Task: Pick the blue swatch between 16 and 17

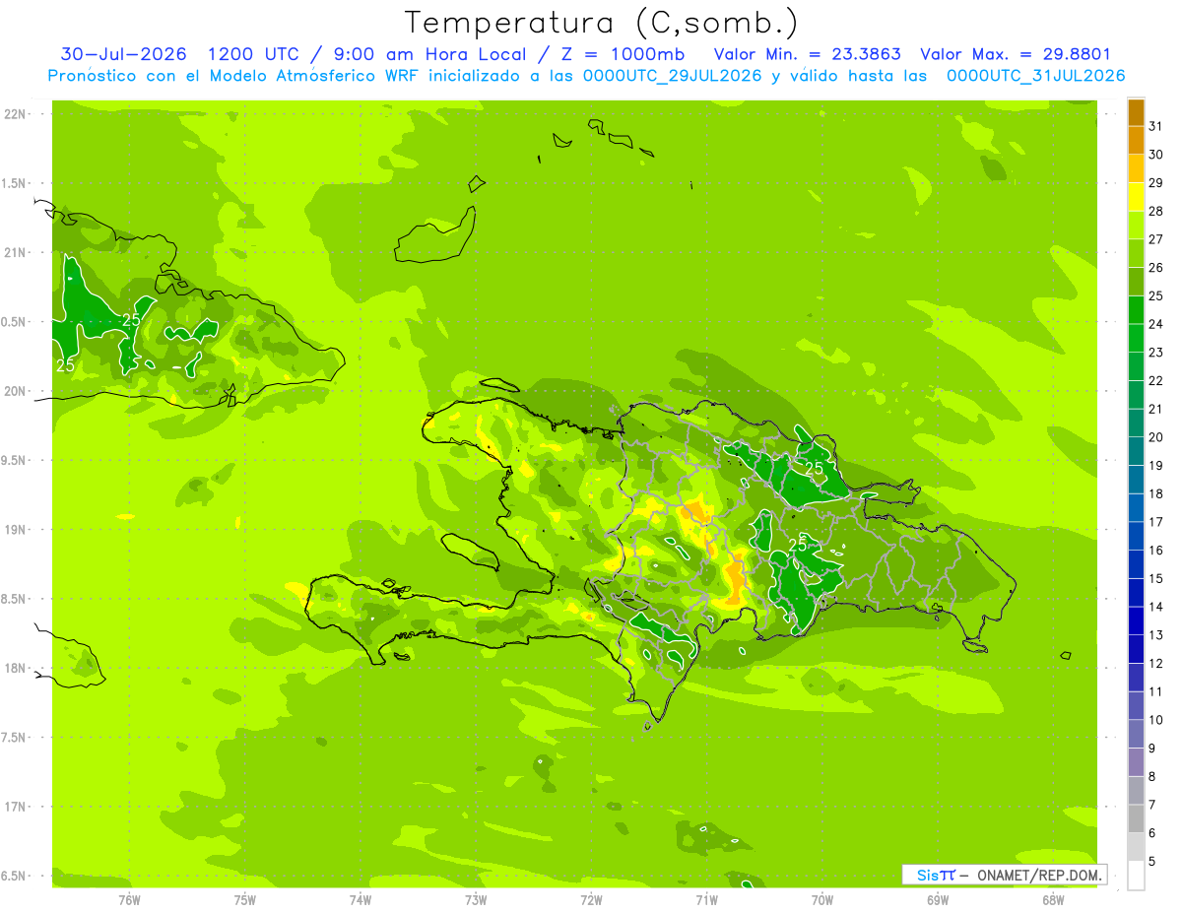Action: (1136, 536)
